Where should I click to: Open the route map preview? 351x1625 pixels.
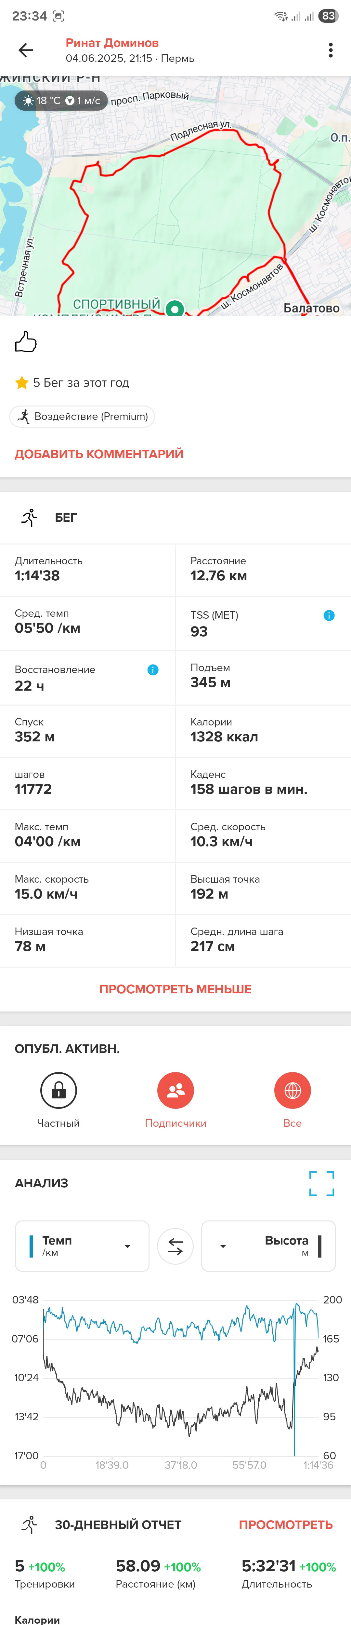pyautogui.click(x=175, y=196)
